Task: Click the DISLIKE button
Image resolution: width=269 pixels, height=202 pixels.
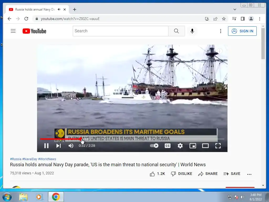Action: tap(182, 174)
